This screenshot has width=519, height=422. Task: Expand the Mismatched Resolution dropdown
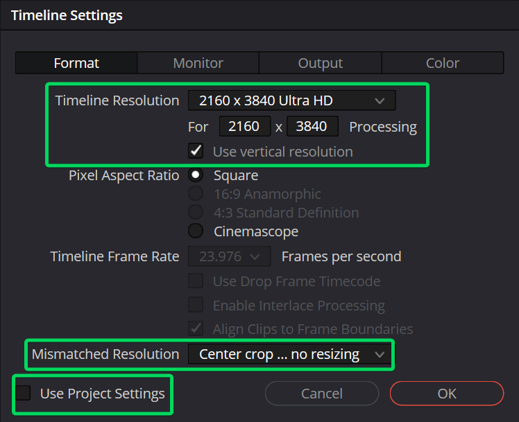click(289, 354)
